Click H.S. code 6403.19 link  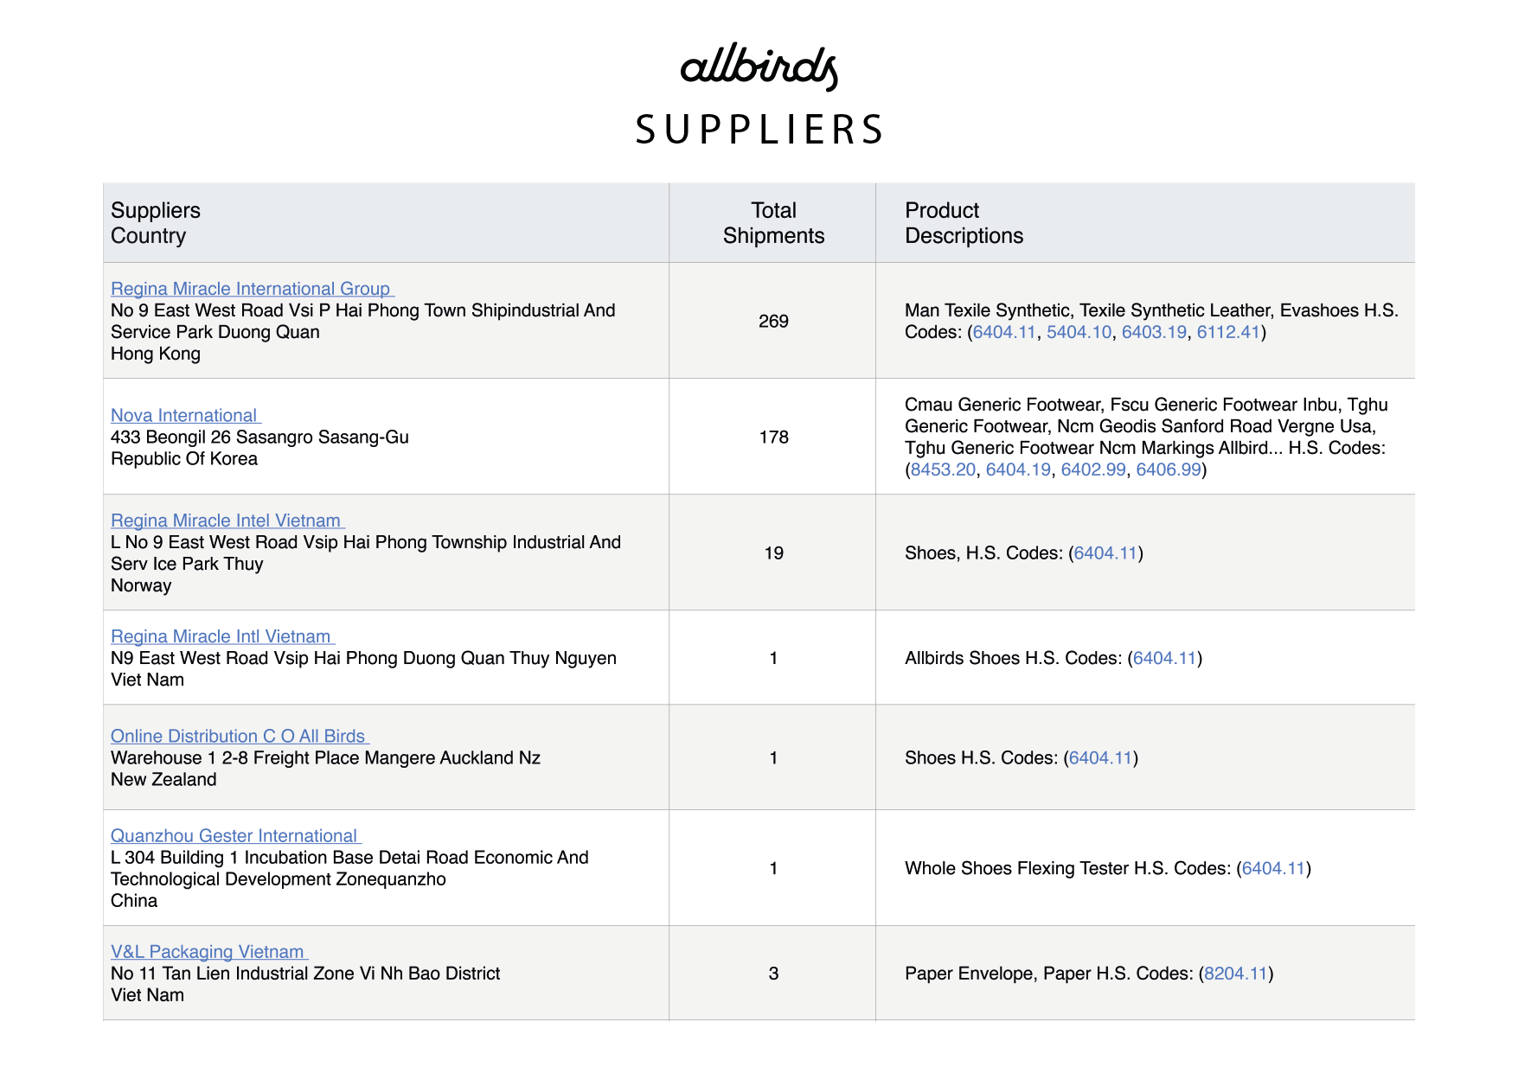1154,332
